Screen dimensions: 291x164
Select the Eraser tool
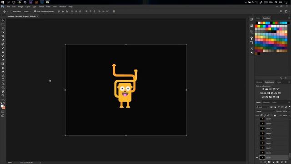coord(3,60)
